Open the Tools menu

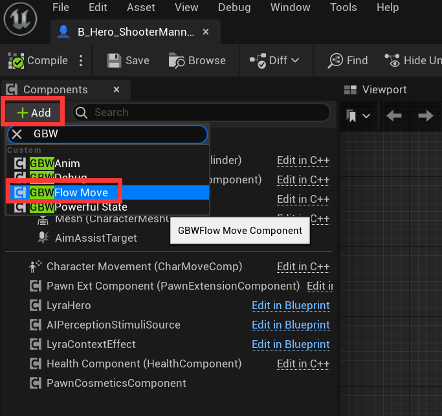344,7
